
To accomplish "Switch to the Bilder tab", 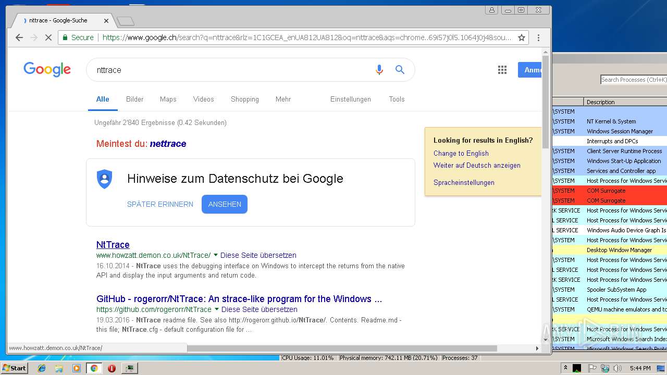I will [134, 99].
